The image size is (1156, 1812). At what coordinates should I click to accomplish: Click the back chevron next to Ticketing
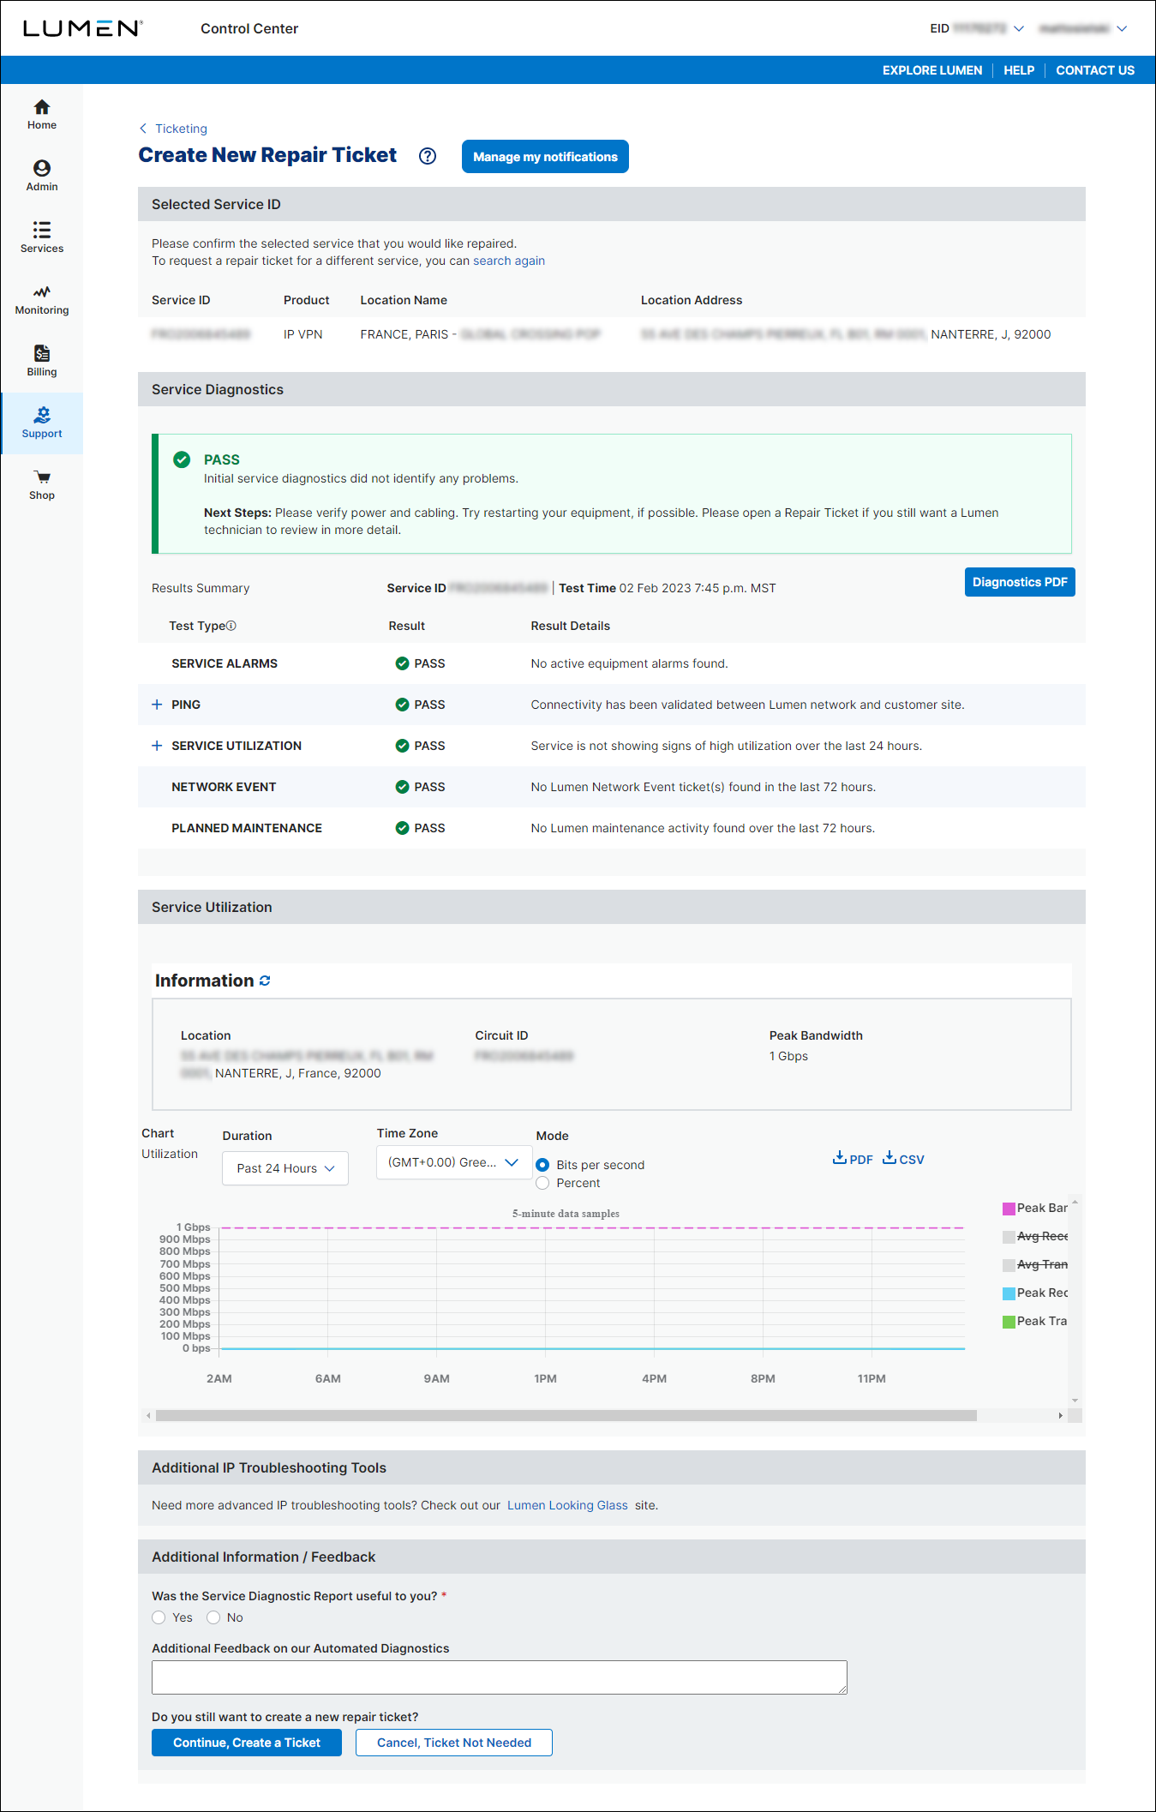tap(143, 129)
